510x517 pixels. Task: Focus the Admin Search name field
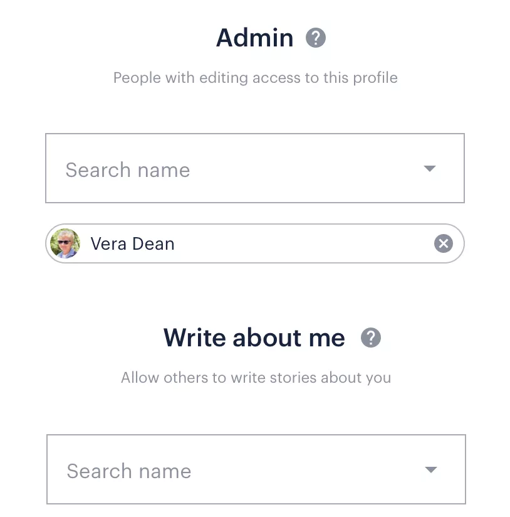pyautogui.click(x=255, y=168)
